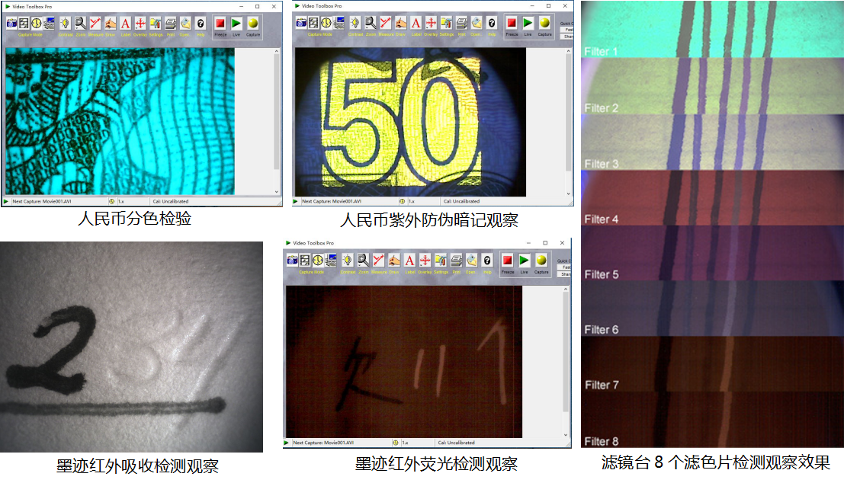
Task: Click scroll-up arrow in yellow '50' window
Action: point(569,51)
